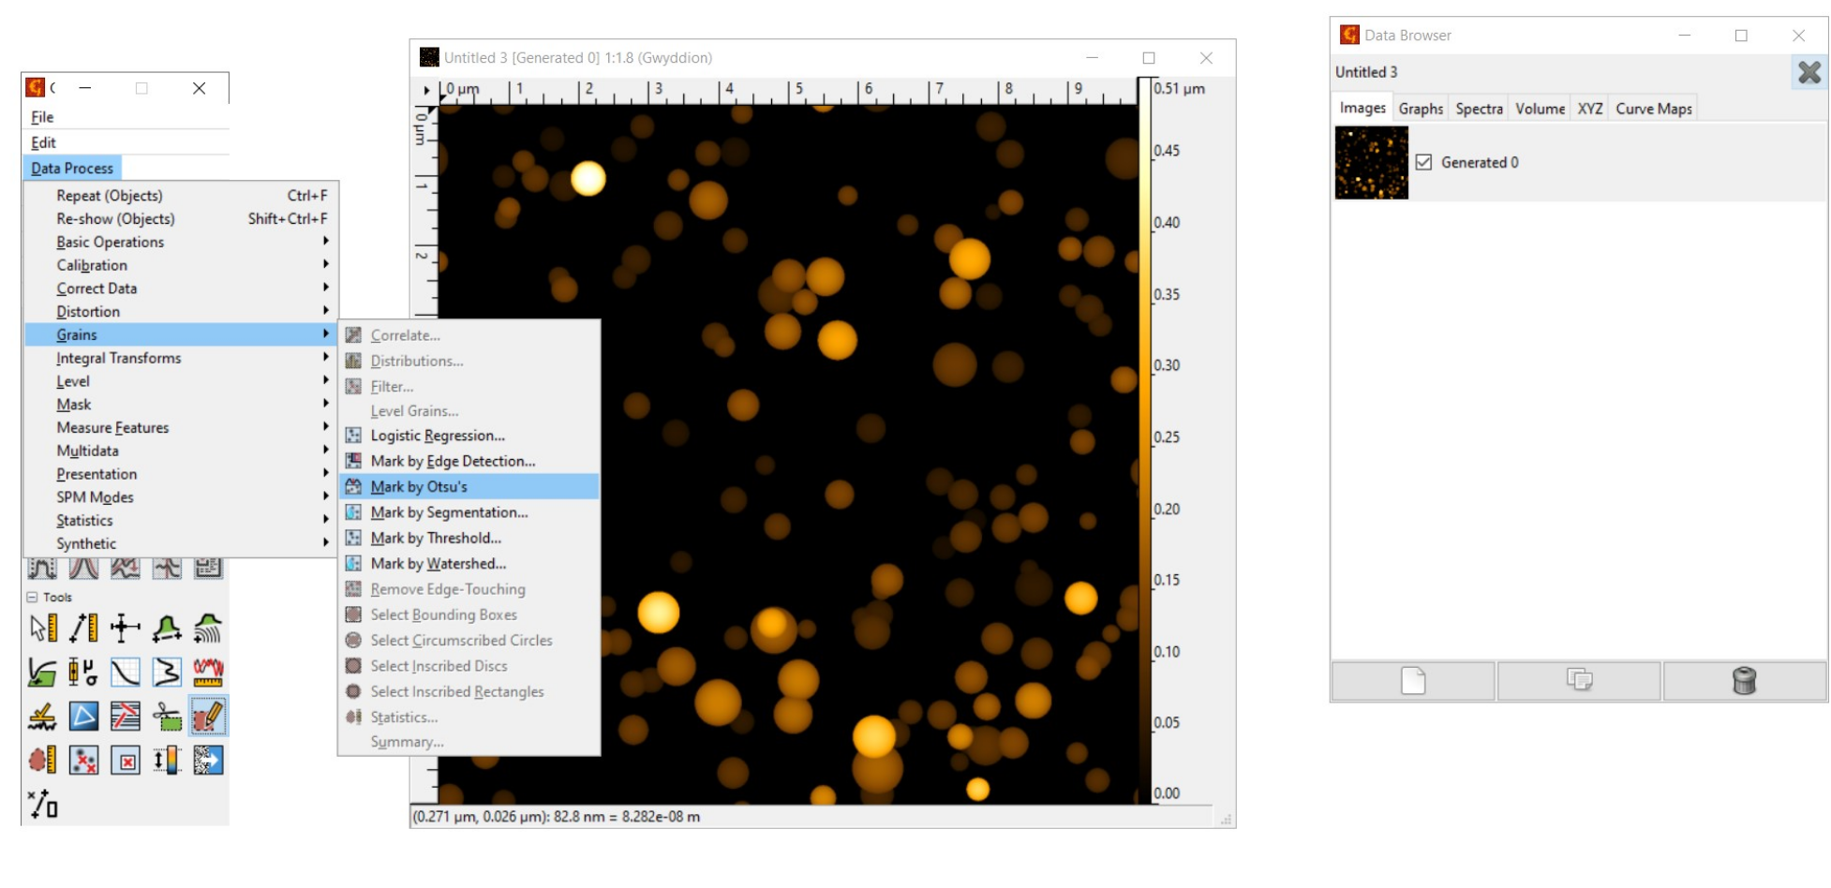1831x888 pixels.
Task: Select the Remove spots tool
Action: [125, 760]
